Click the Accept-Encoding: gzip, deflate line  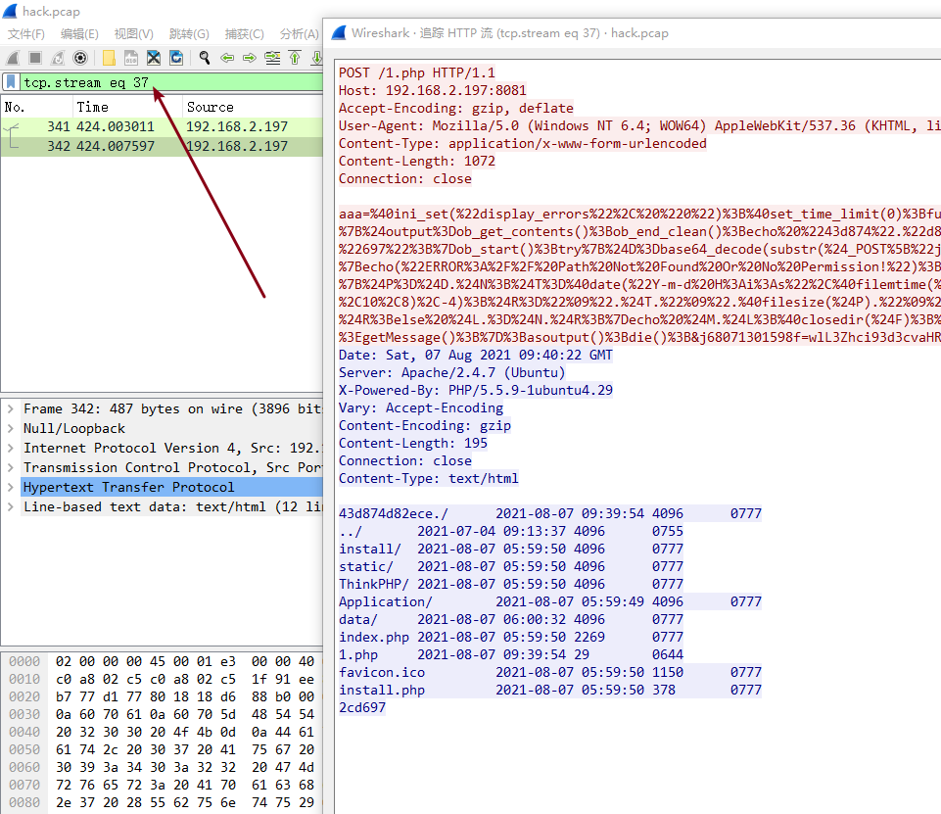click(x=456, y=108)
